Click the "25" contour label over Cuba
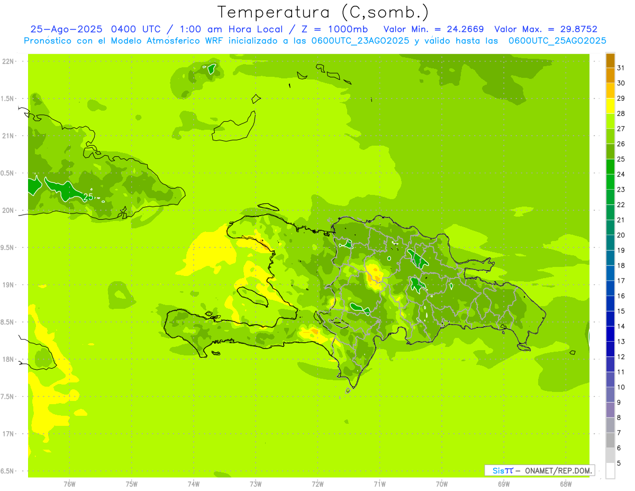 point(88,197)
